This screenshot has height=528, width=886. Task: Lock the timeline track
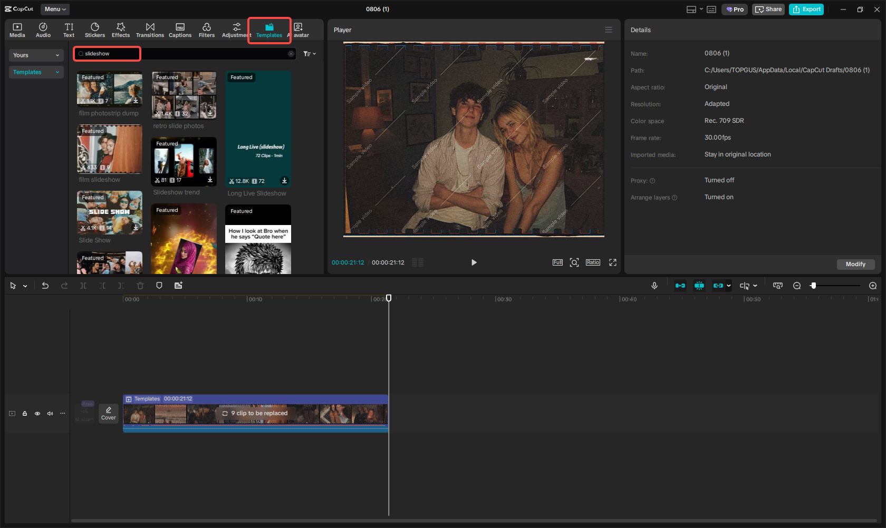tap(25, 414)
